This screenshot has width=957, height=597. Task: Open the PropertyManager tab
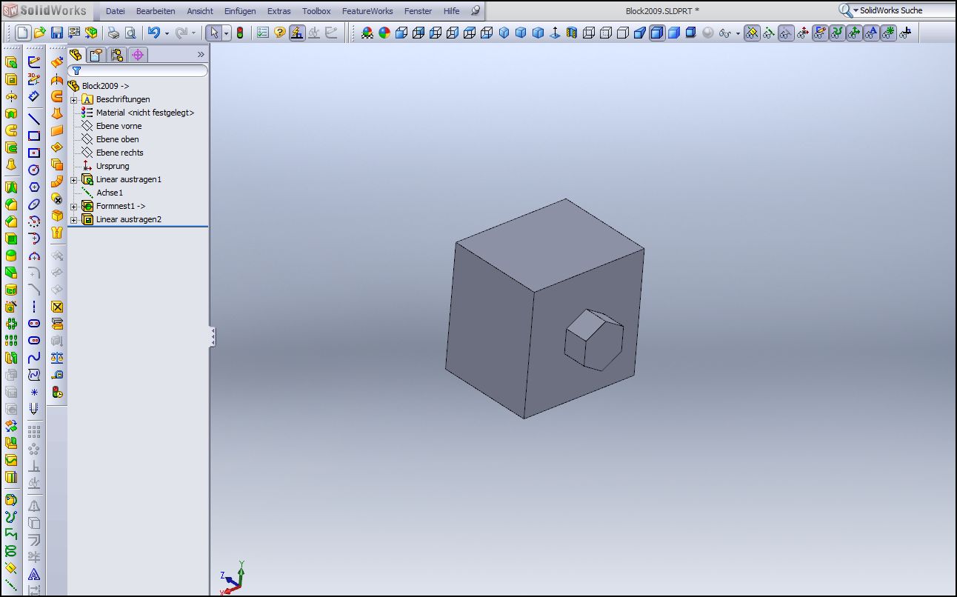[96, 54]
